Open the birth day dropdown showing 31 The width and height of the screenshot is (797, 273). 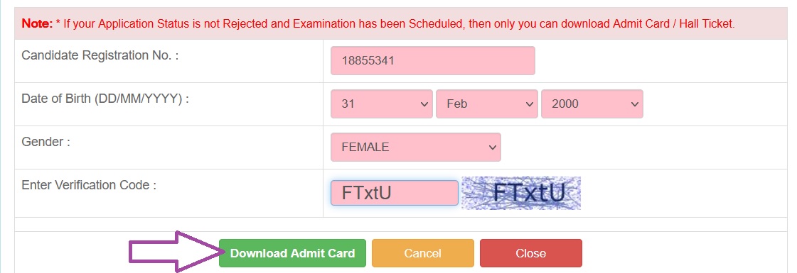(x=382, y=104)
